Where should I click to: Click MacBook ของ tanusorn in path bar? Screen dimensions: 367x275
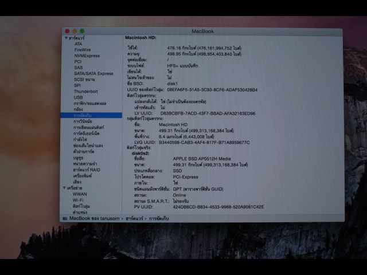pyautogui.click(x=94, y=218)
